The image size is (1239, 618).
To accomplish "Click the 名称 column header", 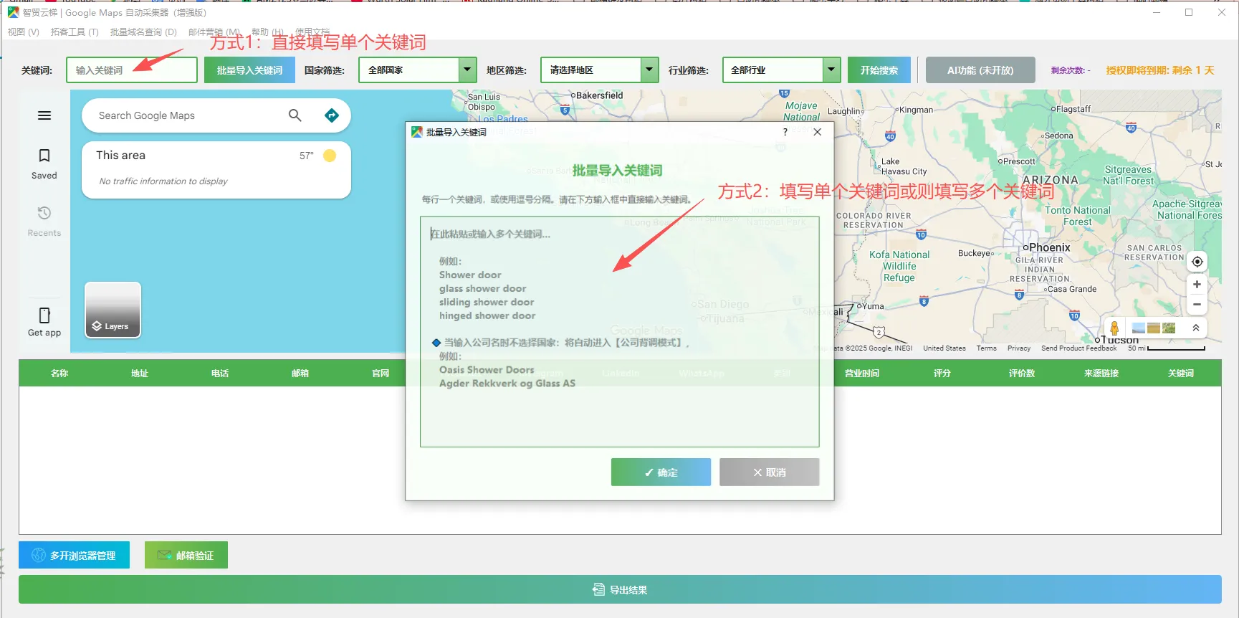I will (59, 374).
